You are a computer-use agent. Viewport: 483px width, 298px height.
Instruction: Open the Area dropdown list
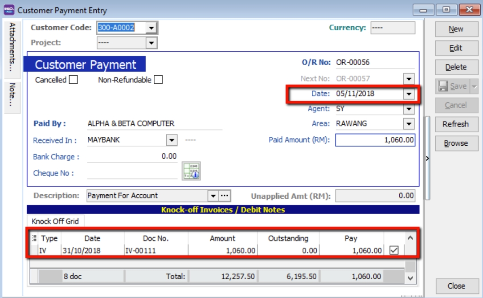tap(409, 124)
